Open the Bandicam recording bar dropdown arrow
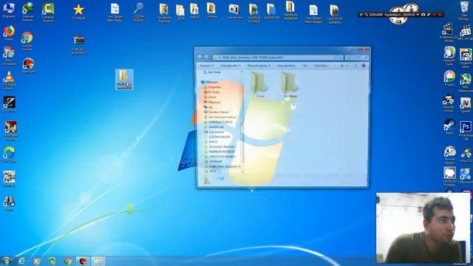 [418, 15]
